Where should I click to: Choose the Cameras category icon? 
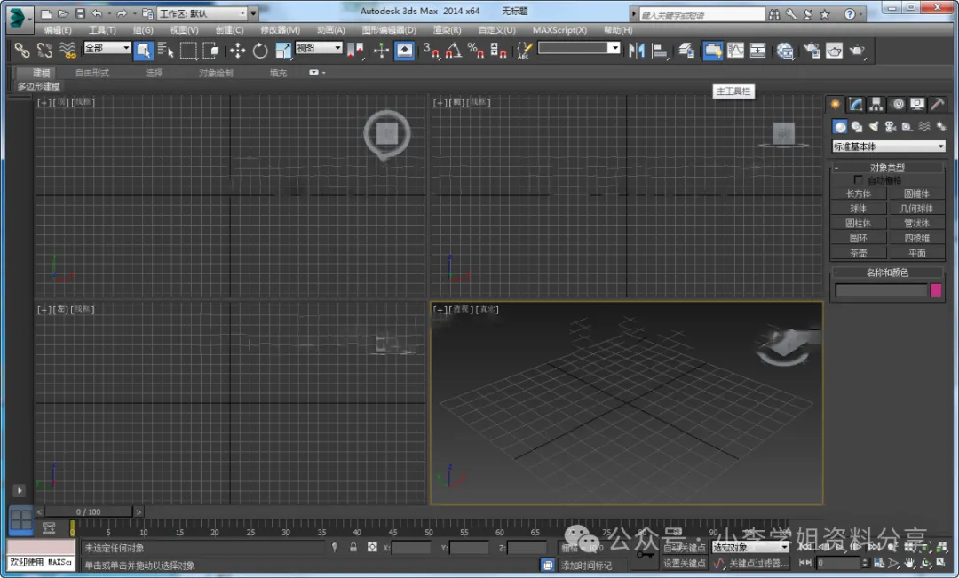[x=891, y=127]
